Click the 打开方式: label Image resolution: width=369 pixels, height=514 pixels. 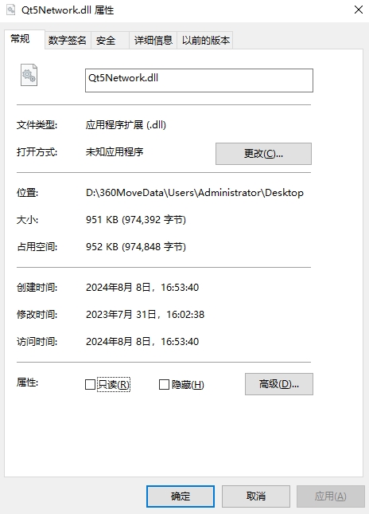pyautogui.click(x=37, y=152)
